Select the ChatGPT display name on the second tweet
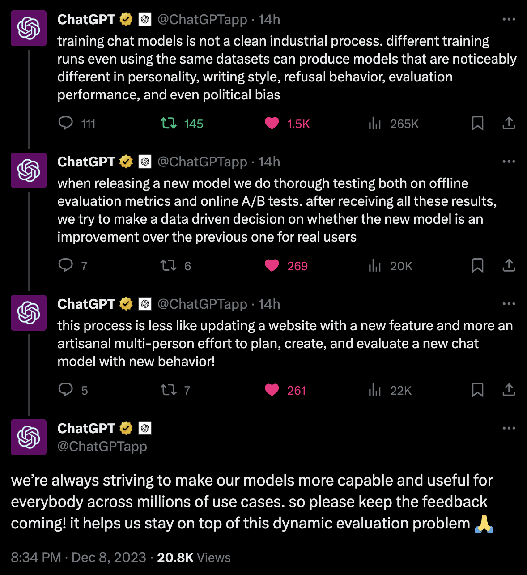Screen dimensions: 527x575 [x=86, y=162]
